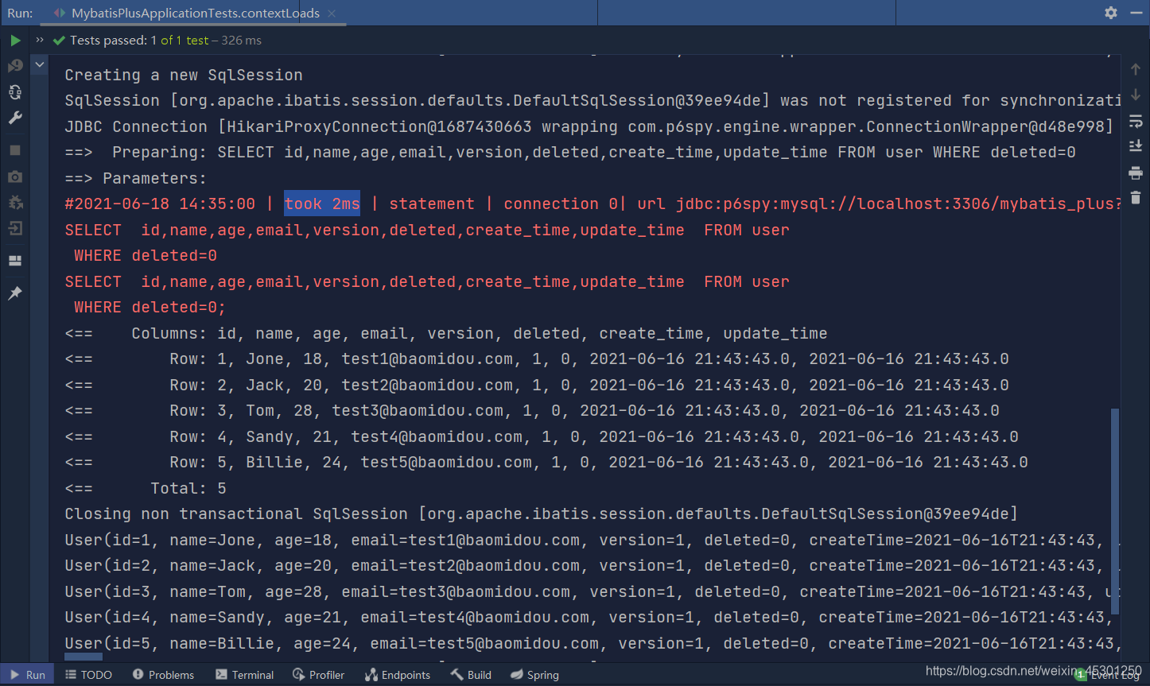Click the 'User(id=2, name=Jack' output line

click(x=592, y=566)
